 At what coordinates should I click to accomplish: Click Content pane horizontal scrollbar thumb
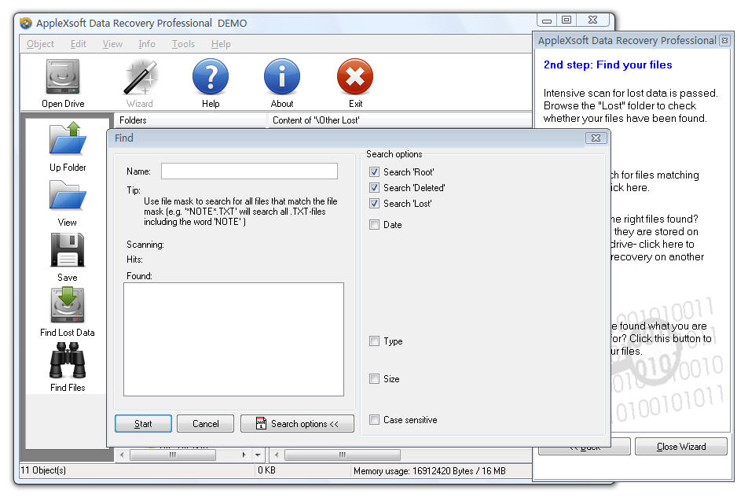click(x=343, y=455)
